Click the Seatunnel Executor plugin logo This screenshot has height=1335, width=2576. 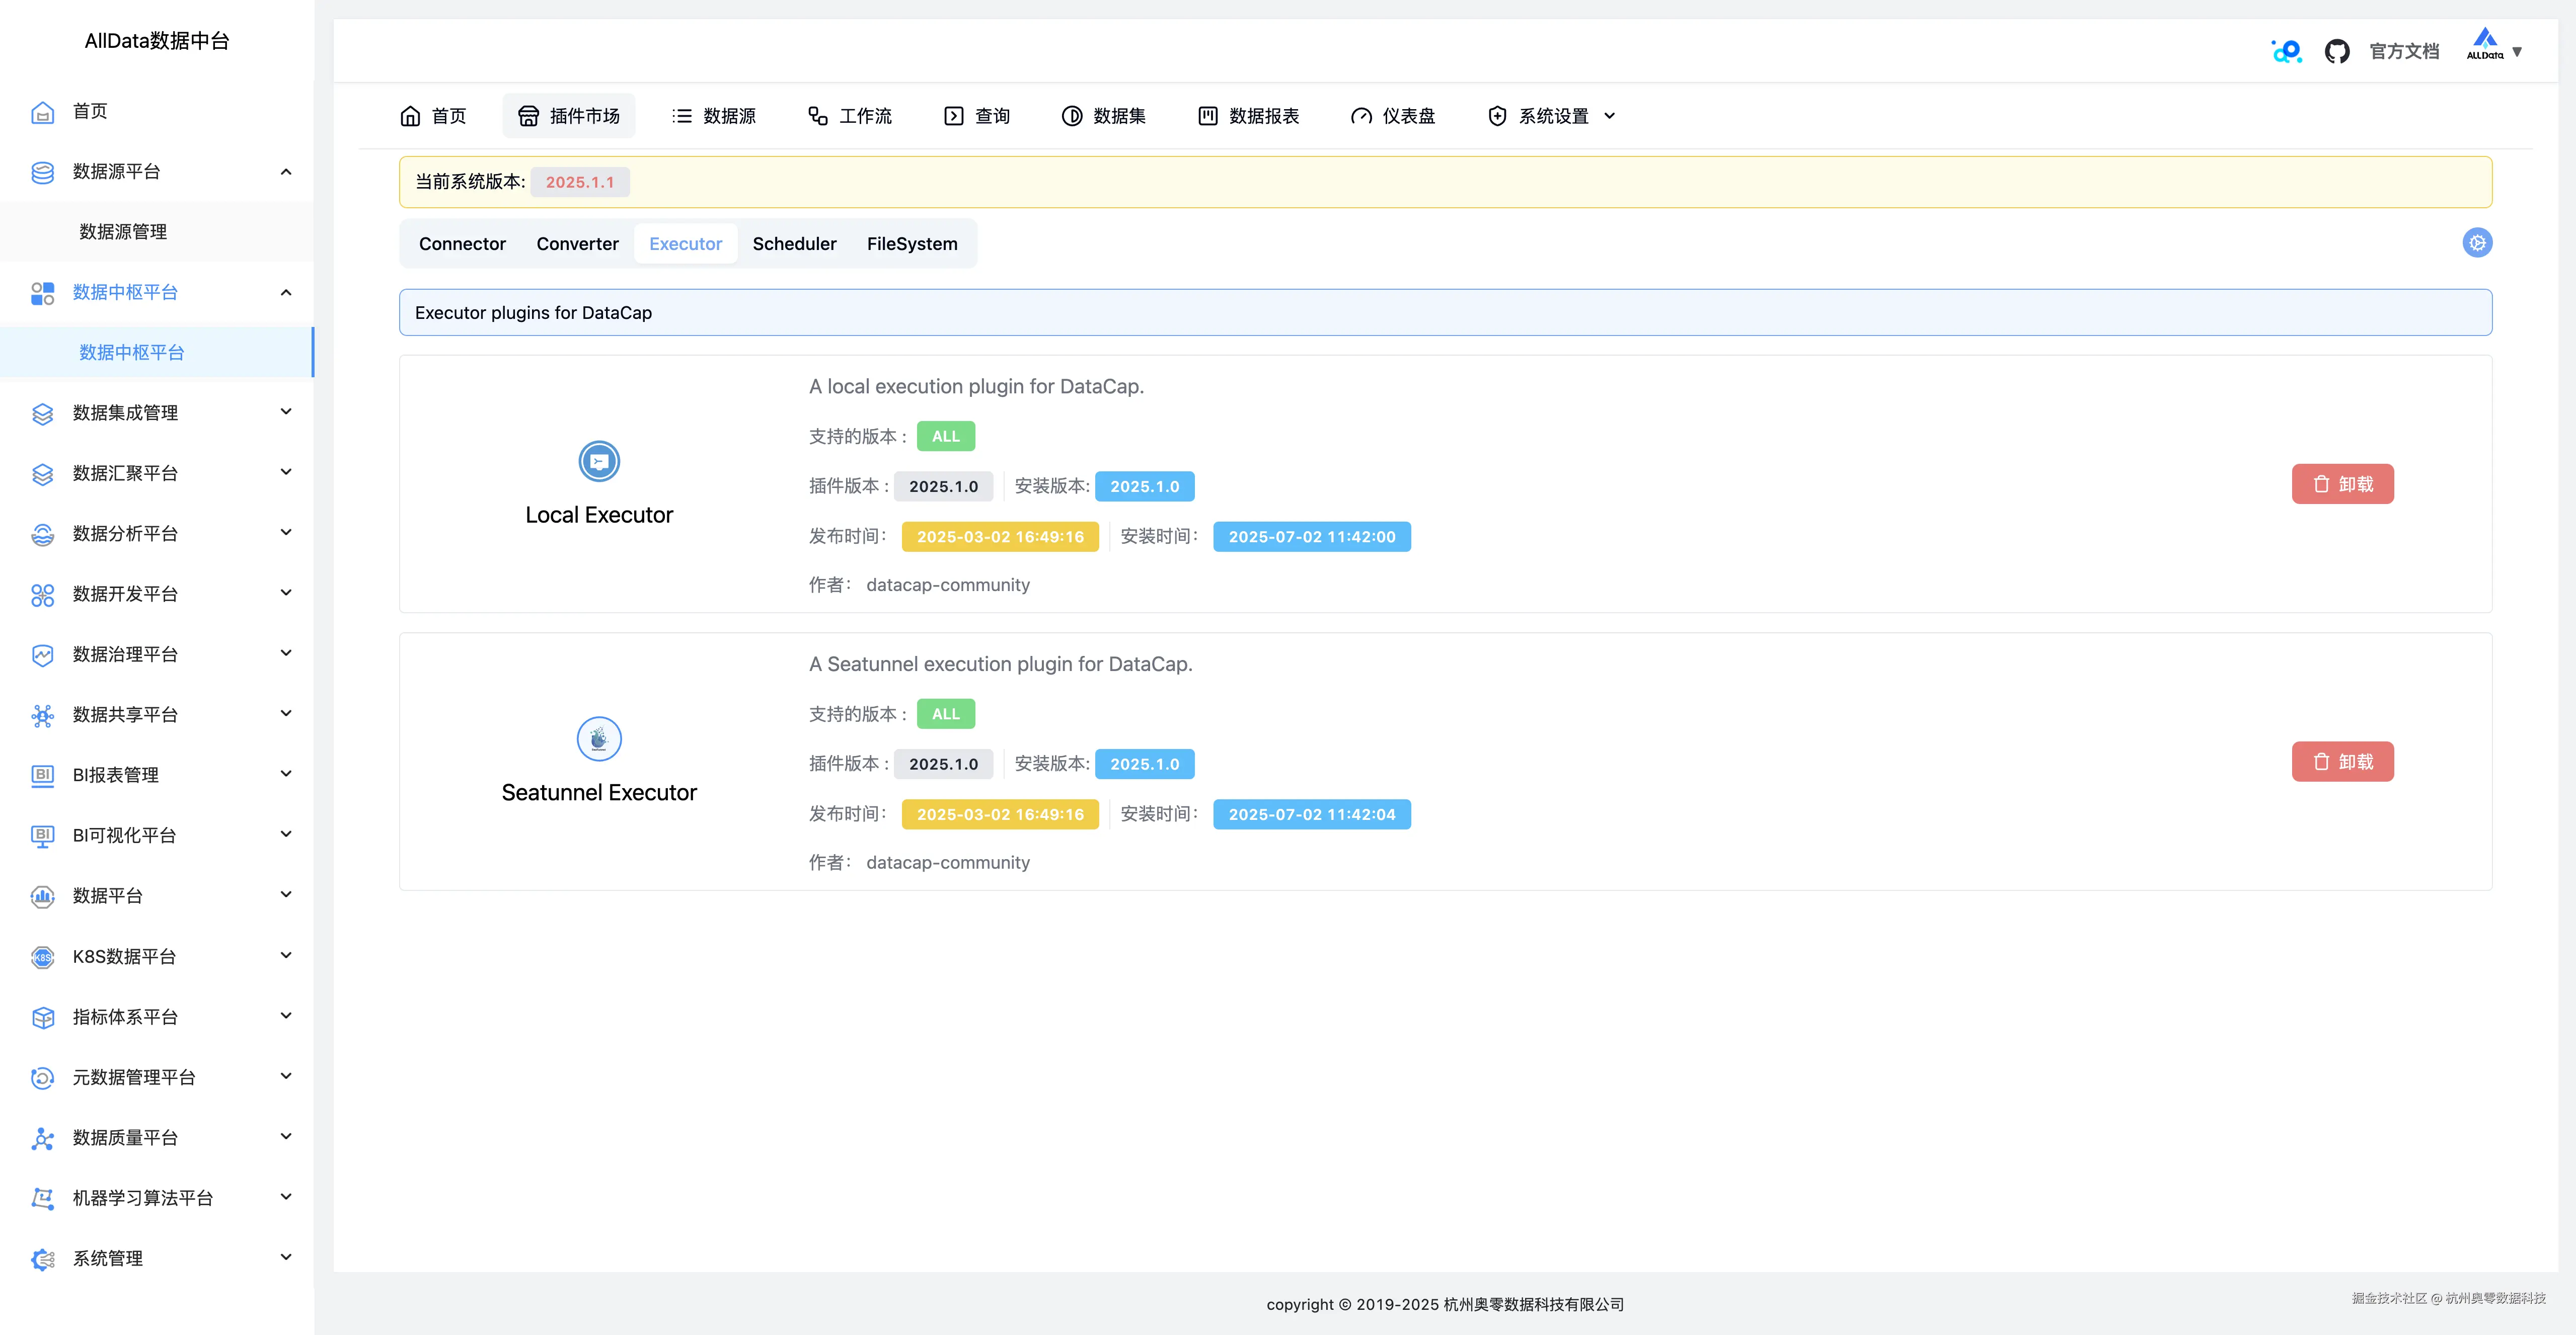click(599, 739)
